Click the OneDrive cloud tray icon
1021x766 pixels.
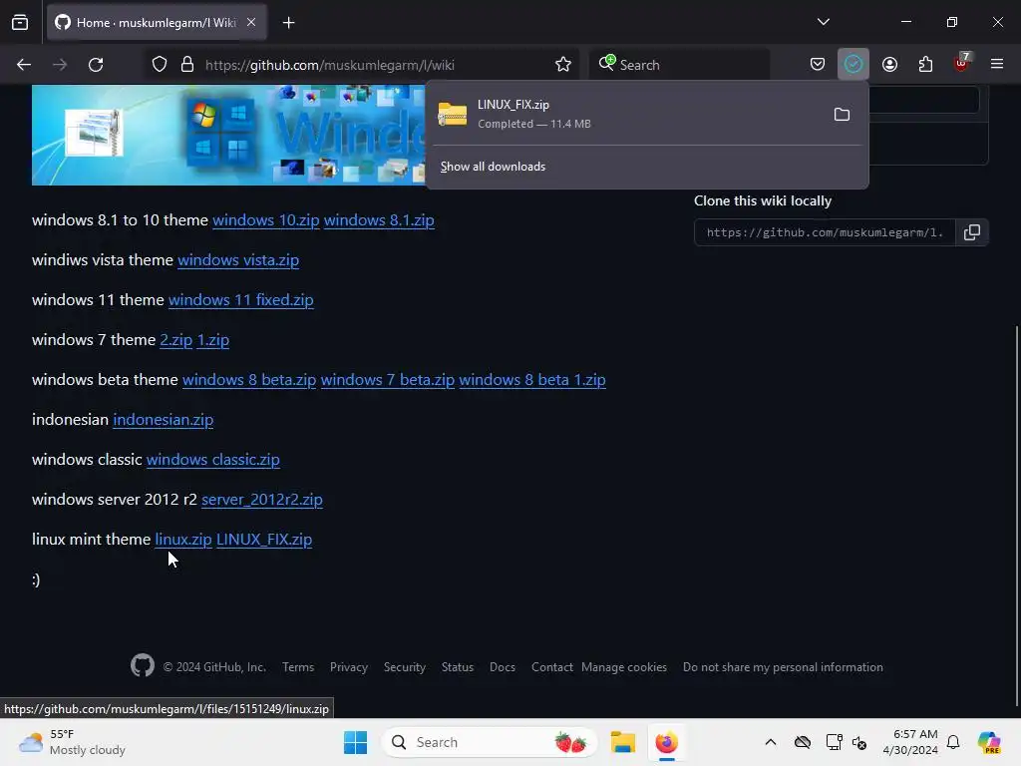[x=803, y=742]
